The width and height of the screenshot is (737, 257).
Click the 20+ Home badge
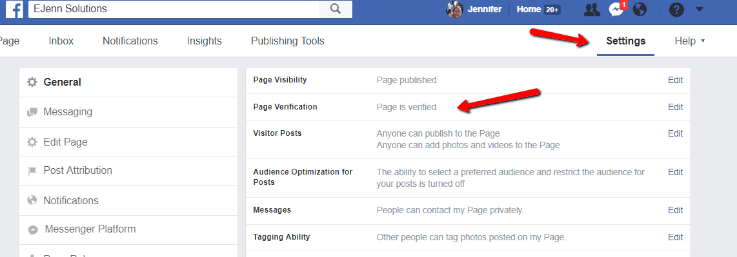[x=552, y=10]
